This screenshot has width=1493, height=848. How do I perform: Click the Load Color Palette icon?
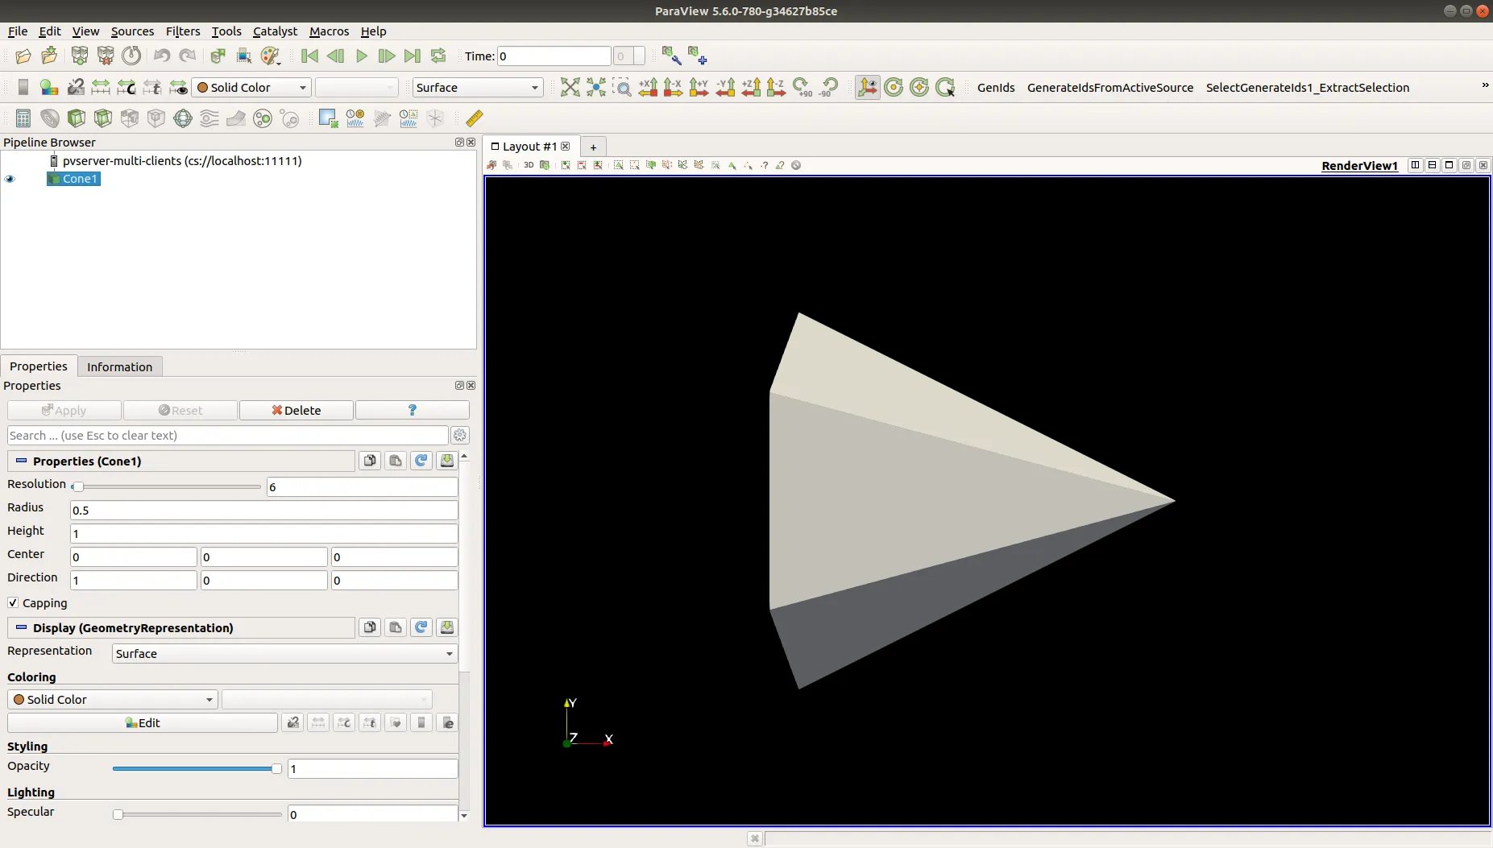(271, 56)
